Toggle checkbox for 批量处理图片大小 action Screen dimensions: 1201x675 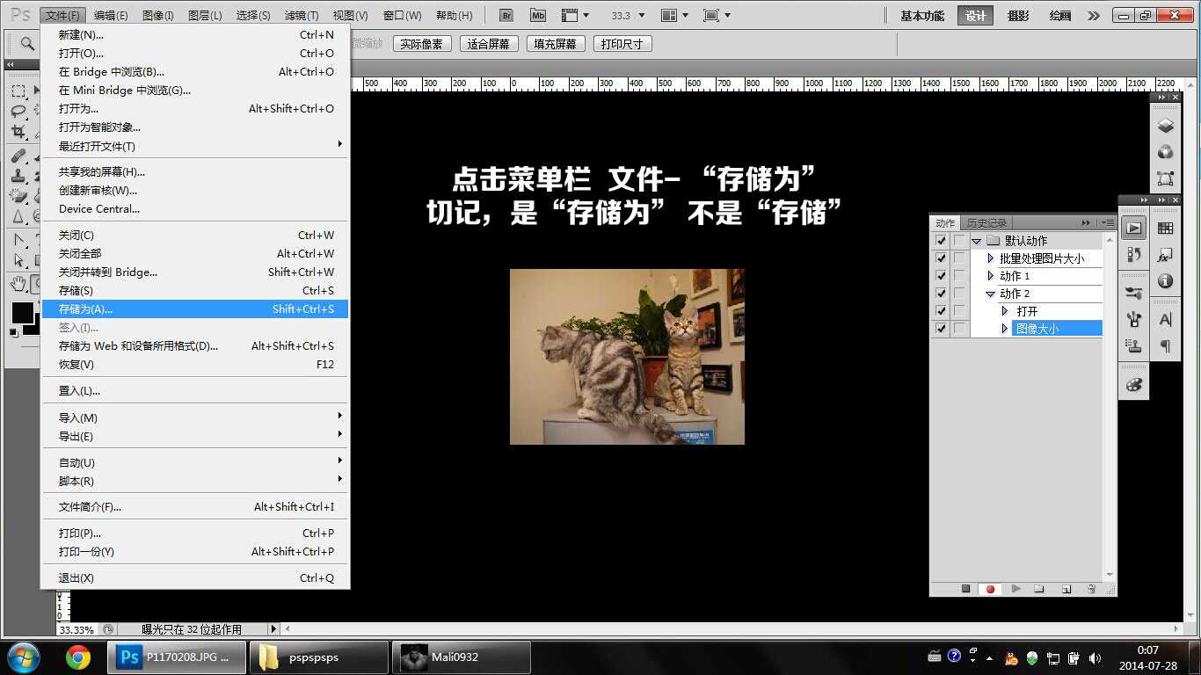941,258
